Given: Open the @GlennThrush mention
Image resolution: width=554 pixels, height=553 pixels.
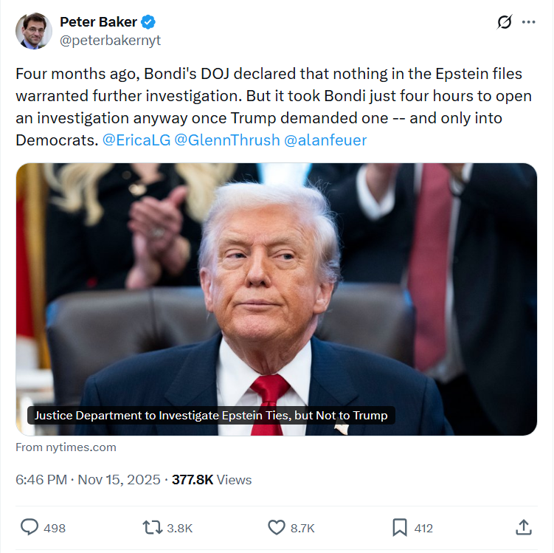Looking at the screenshot, I should coord(227,140).
